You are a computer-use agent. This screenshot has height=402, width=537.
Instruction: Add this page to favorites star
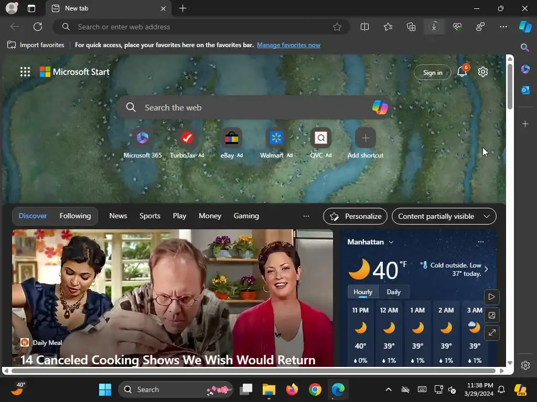(x=337, y=27)
